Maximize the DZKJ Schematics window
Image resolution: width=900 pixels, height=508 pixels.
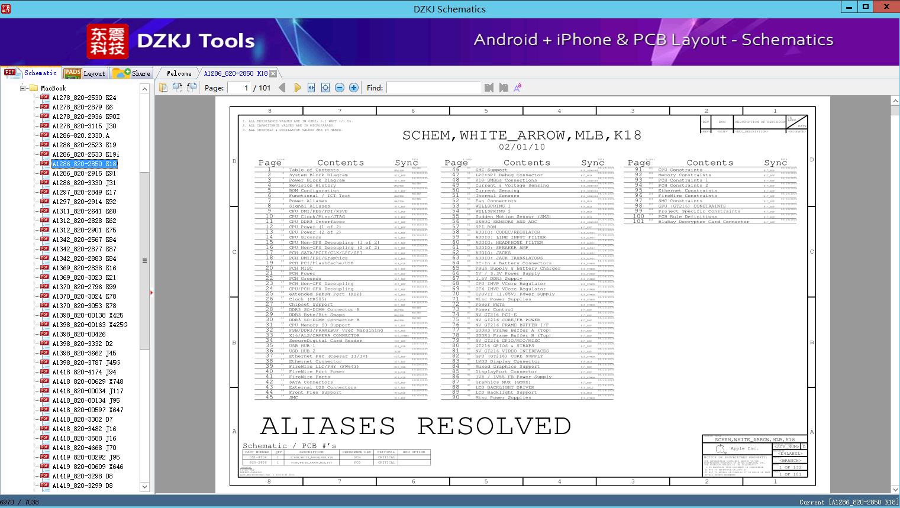[866, 7]
